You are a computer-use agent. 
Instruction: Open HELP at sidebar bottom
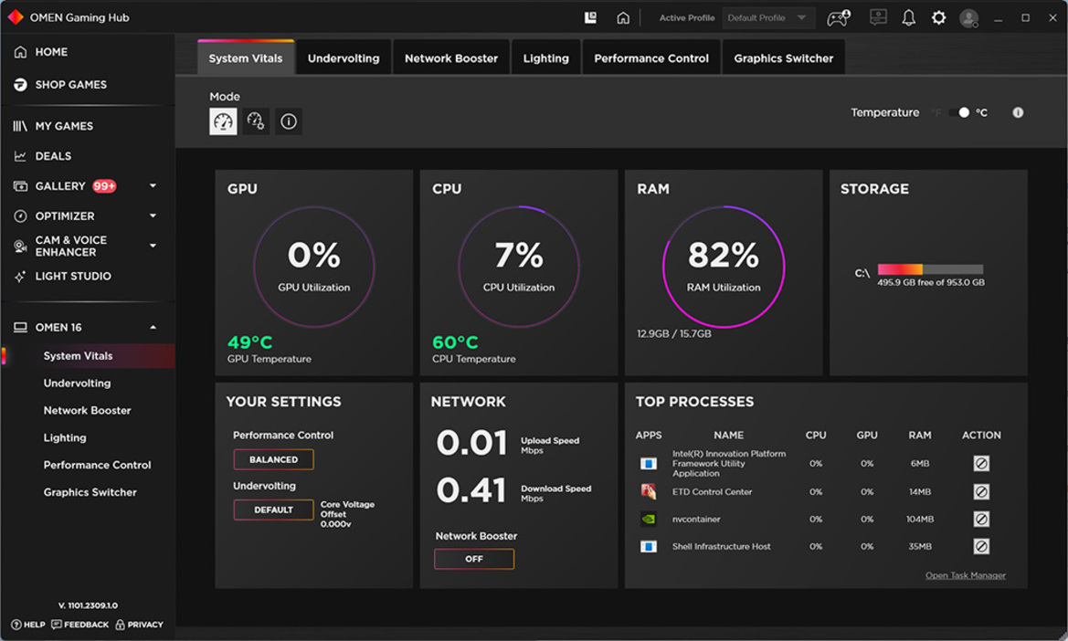pos(28,624)
